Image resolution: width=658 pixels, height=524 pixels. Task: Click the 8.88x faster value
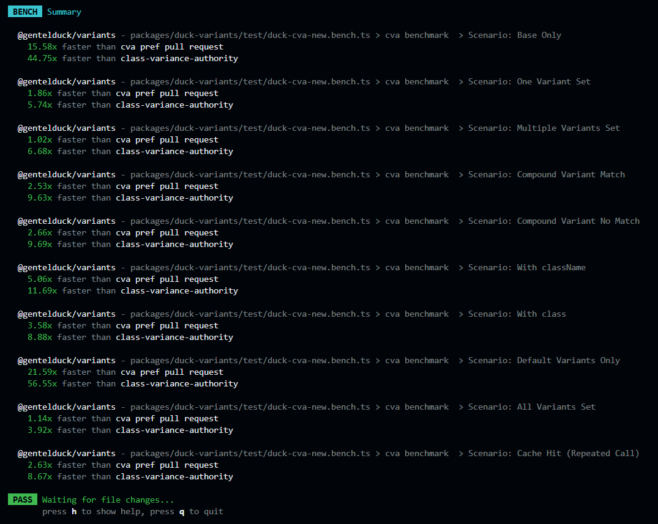tap(40, 338)
